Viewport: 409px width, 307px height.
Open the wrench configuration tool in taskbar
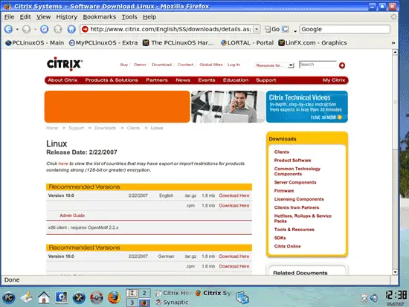pos(79,297)
